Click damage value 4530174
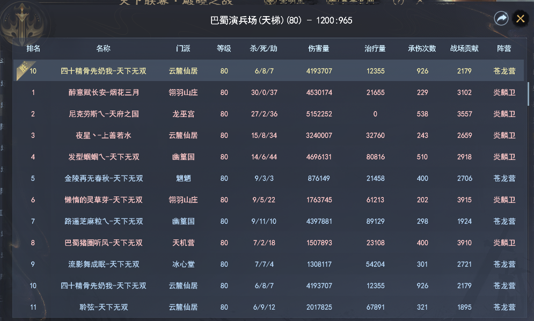 pyautogui.click(x=319, y=92)
